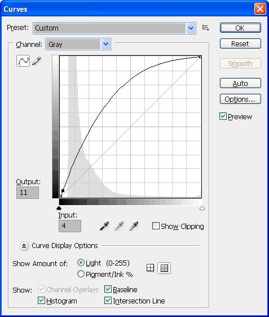269x317 pixels.
Task: Open the preset options menu icon
Action: pyautogui.click(x=206, y=28)
